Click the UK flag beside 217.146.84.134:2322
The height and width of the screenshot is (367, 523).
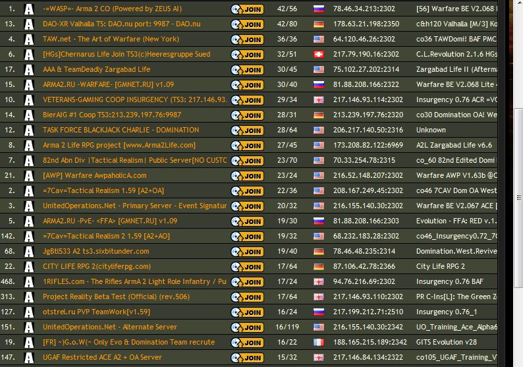pos(319,357)
